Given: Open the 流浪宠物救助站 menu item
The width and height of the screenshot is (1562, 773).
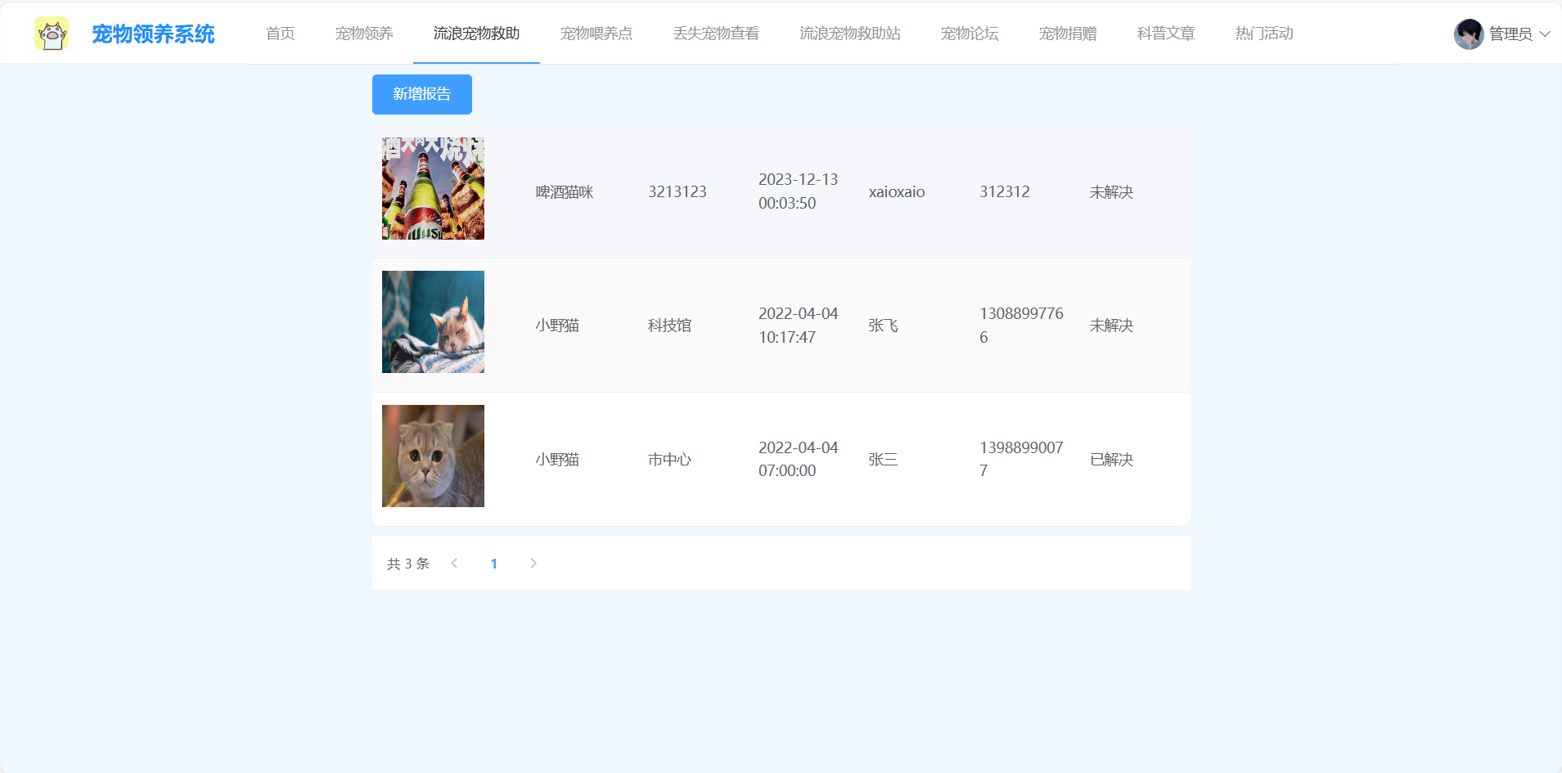Looking at the screenshot, I should (x=850, y=34).
